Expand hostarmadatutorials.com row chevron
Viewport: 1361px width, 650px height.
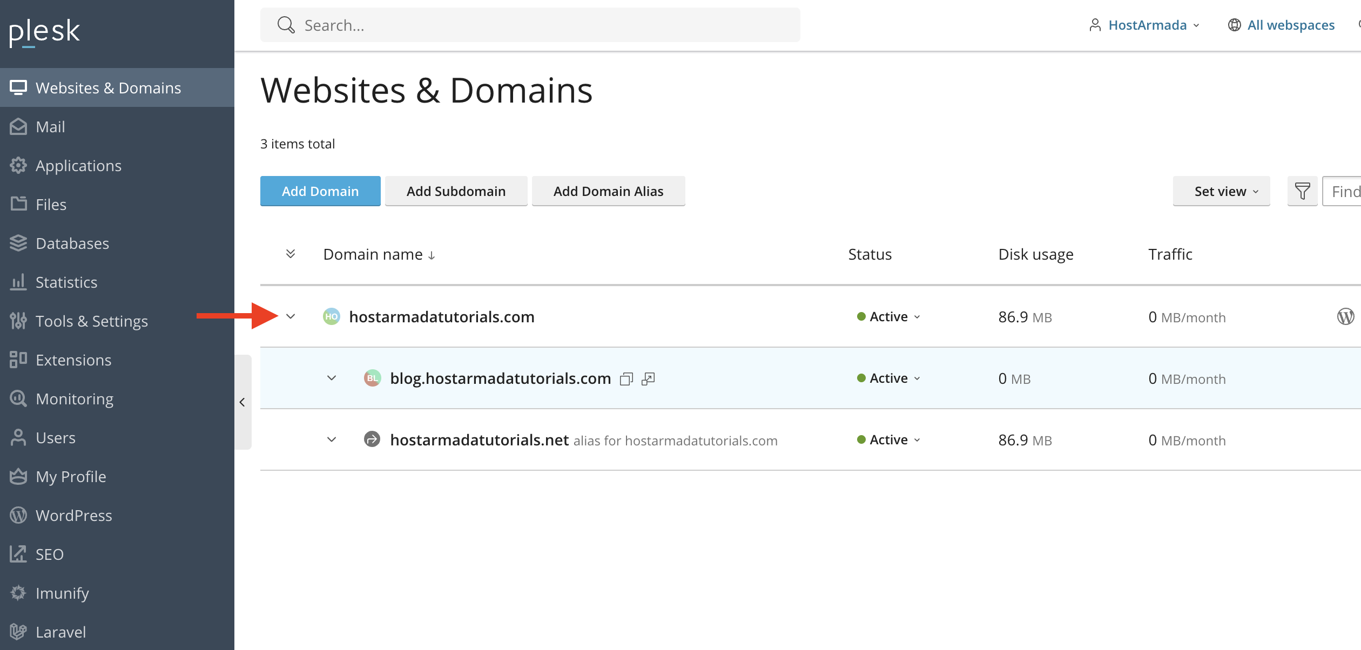pos(291,316)
